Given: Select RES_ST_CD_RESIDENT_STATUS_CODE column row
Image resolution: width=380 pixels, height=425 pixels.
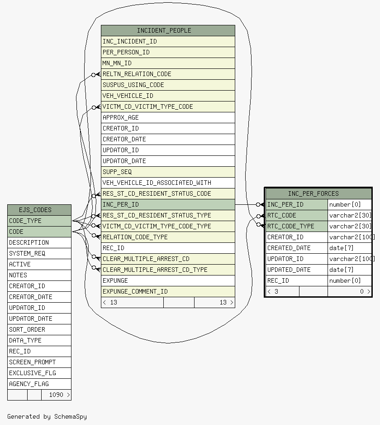Looking at the screenshot, I should 168,194.
